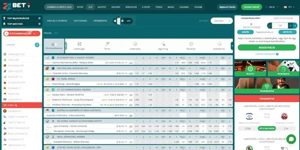The height and width of the screenshot is (150, 300).
Task: Collapse the Top Meccsek panel
Action: coord(39,24)
